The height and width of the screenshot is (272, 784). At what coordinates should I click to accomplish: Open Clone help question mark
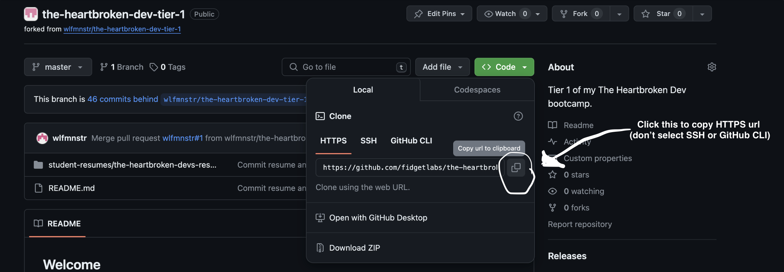(x=518, y=116)
